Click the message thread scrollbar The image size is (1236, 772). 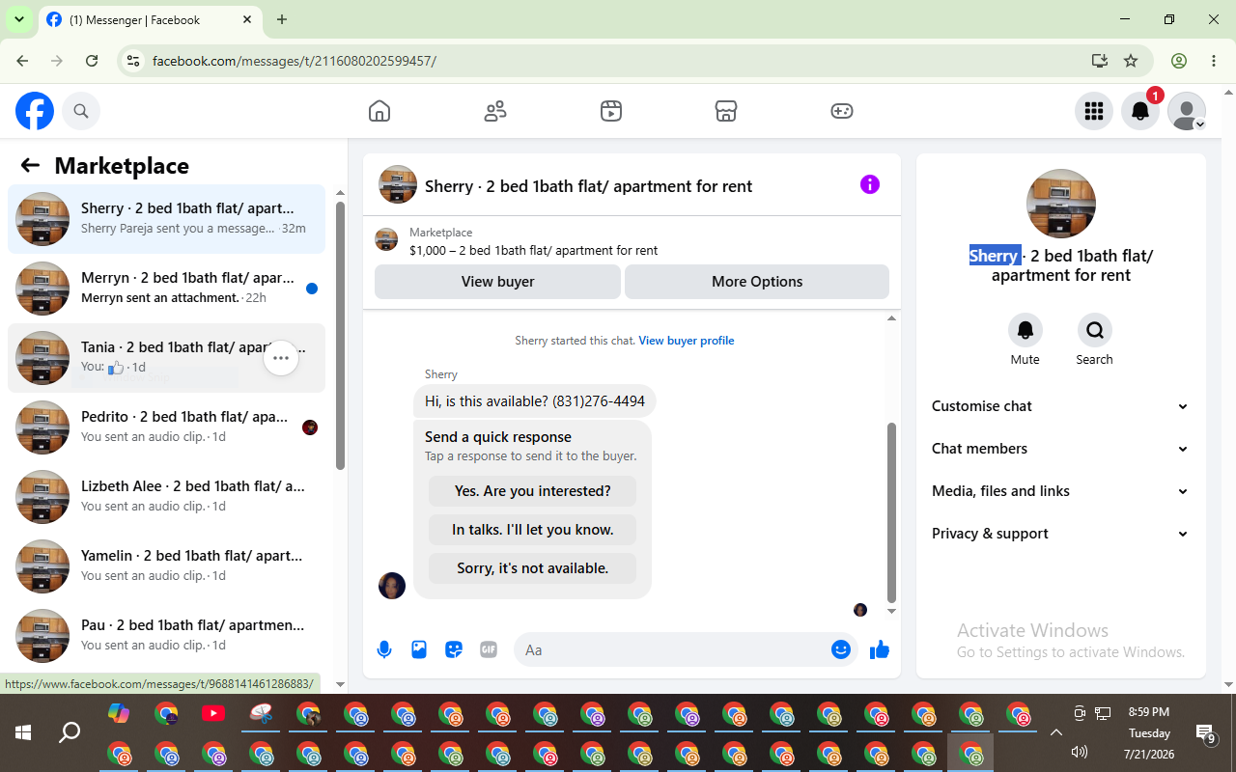[891, 511]
